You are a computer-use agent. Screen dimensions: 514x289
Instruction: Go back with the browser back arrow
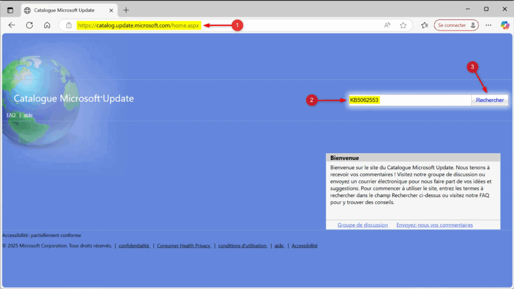pos(12,25)
